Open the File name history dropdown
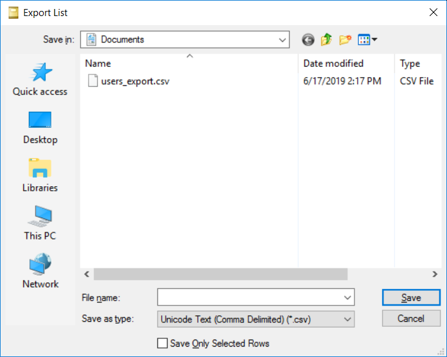Viewport: 447px width, 357px height. coord(347,297)
